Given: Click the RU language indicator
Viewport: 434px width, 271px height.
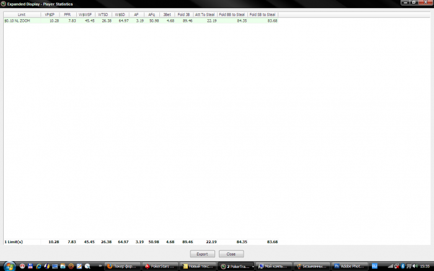Looking at the screenshot, I should click(x=374, y=266).
